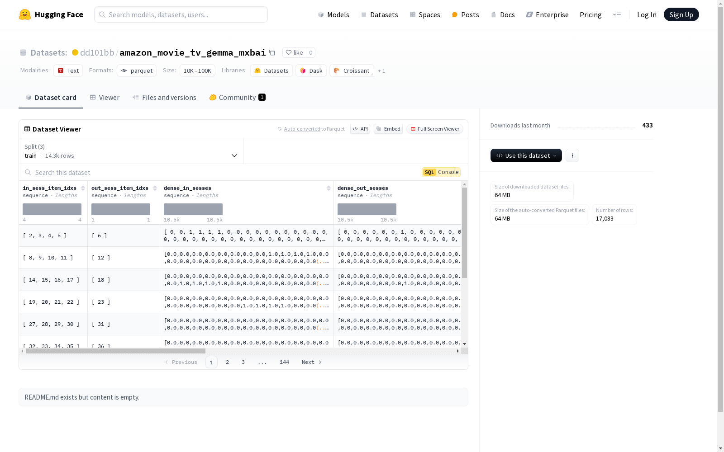Open Posts in the top navigation
724x452 pixels.
click(465, 14)
